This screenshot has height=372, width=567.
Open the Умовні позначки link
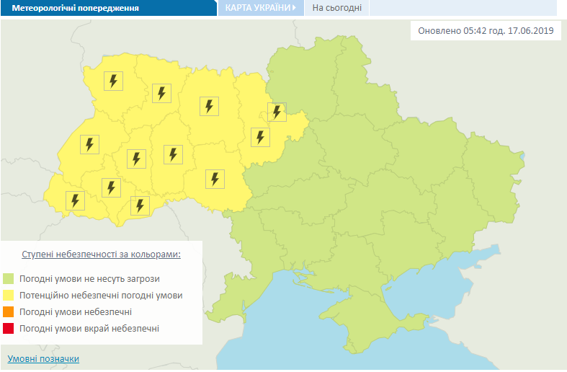click(43, 358)
